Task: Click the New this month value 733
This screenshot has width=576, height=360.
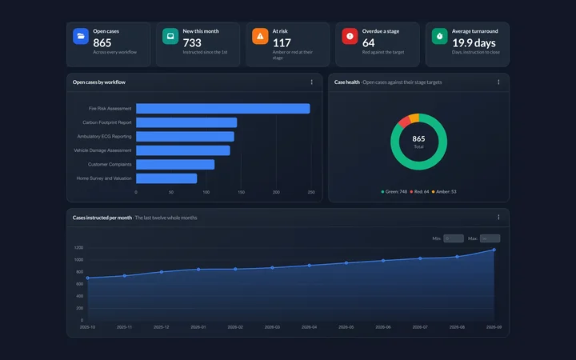Action: click(x=192, y=43)
